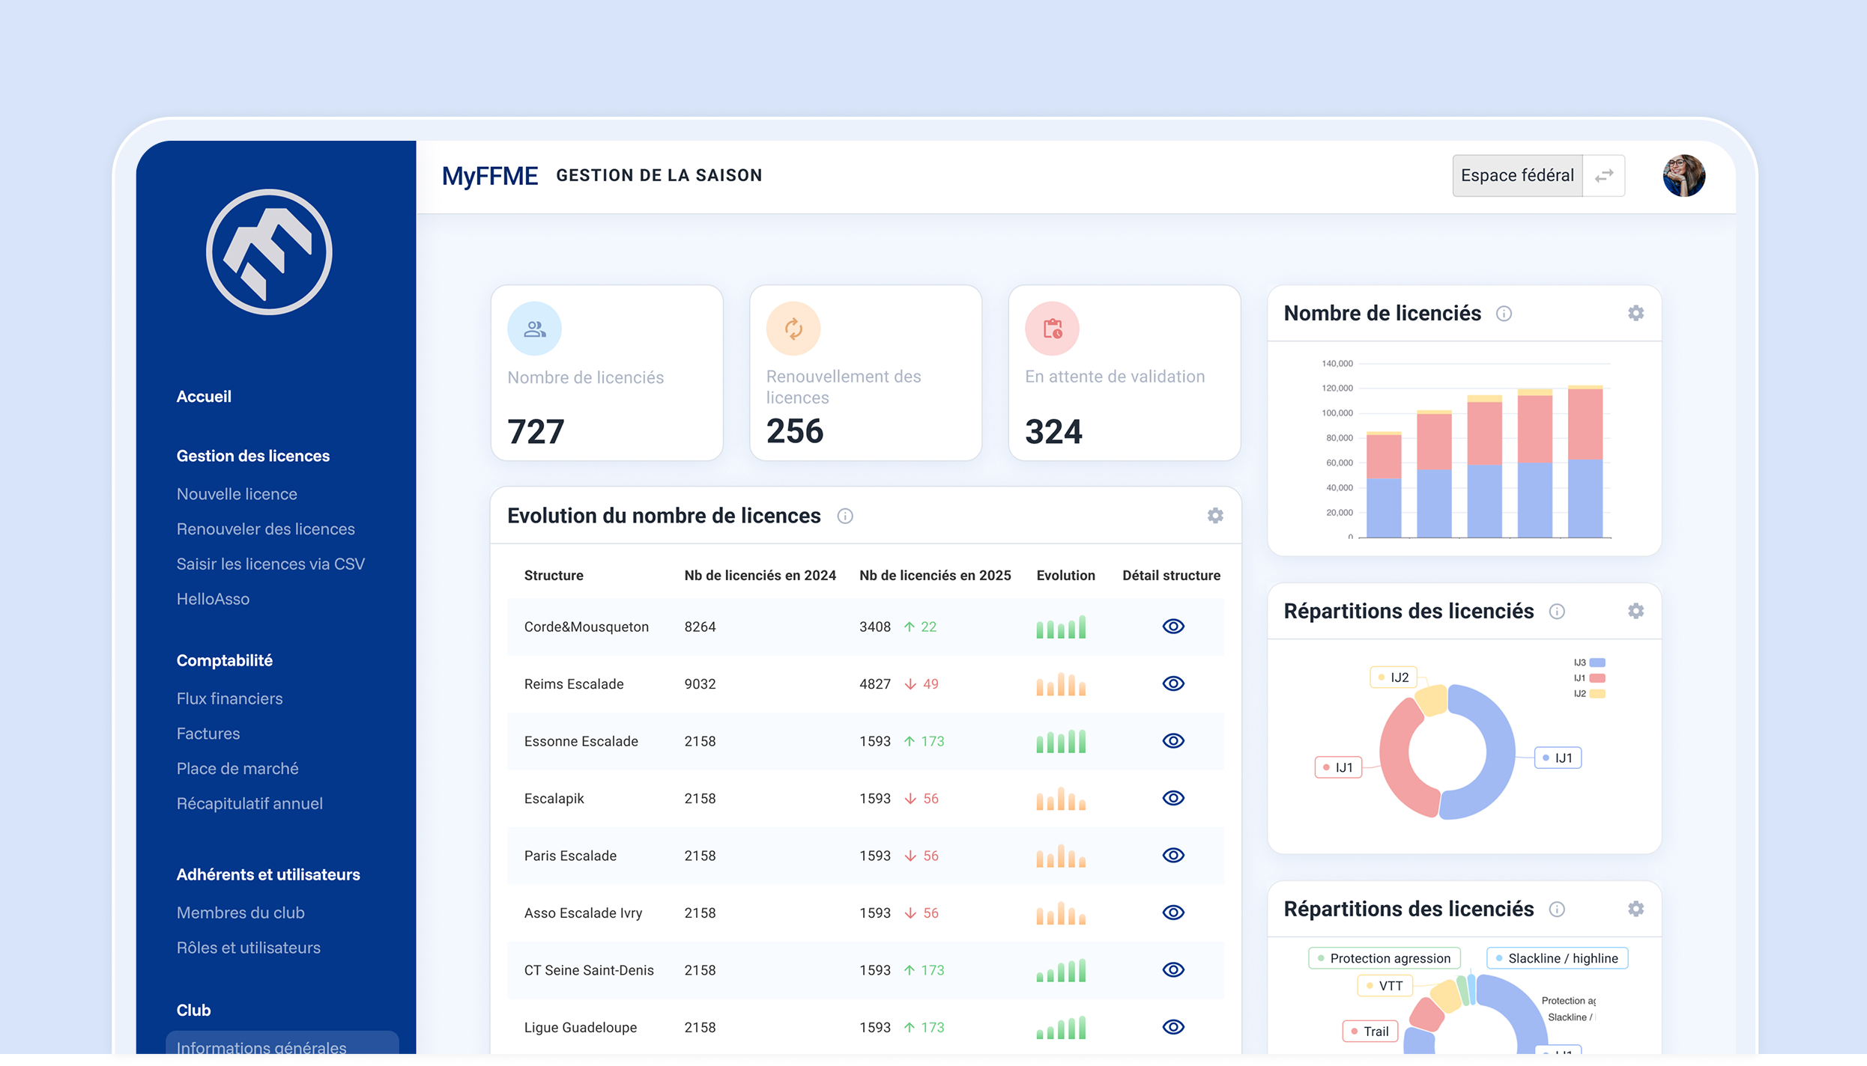View structure details for Corde&Mousqueton
The image size is (1867, 1066).
pos(1173,627)
